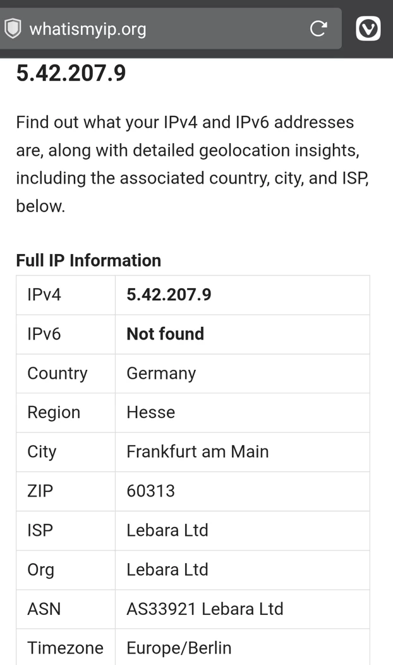Reload the page with the refresh icon
This screenshot has height=665, width=393.
[x=318, y=28]
